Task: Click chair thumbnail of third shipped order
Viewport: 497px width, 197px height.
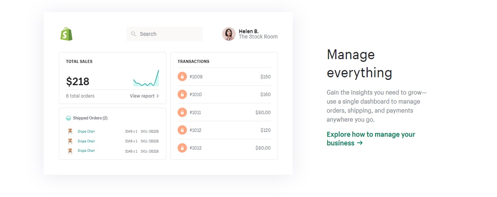Action: tap(70, 151)
